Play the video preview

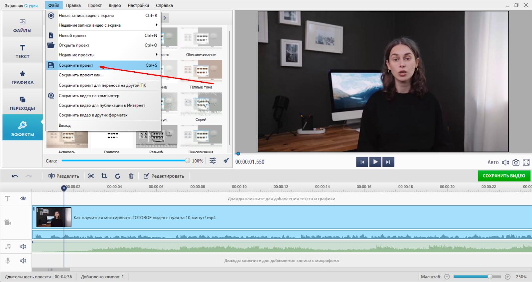click(x=375, y=162)
